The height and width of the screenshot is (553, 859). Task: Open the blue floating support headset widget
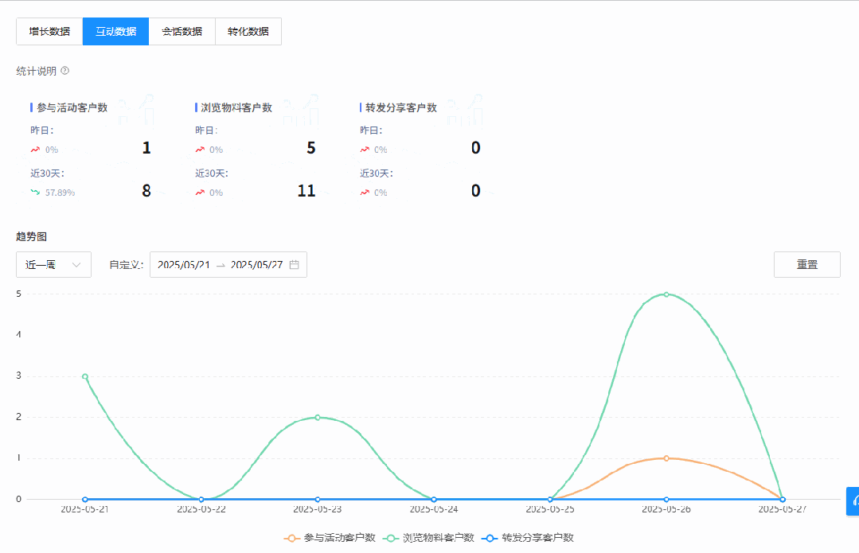pyautogui.click(x=853, y=500)
